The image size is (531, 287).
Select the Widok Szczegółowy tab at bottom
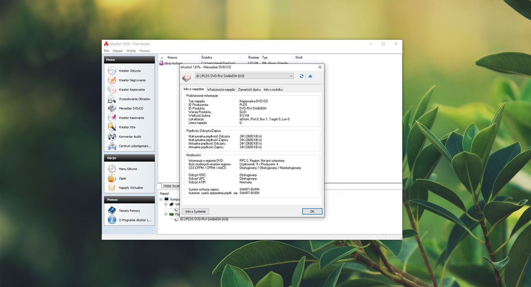click(x=171, y=186)
